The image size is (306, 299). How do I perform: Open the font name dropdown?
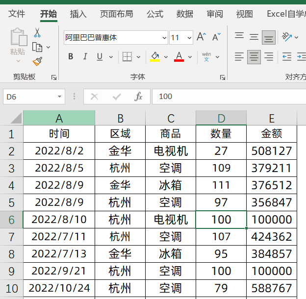pyautogui.click(x=164, y=38)
